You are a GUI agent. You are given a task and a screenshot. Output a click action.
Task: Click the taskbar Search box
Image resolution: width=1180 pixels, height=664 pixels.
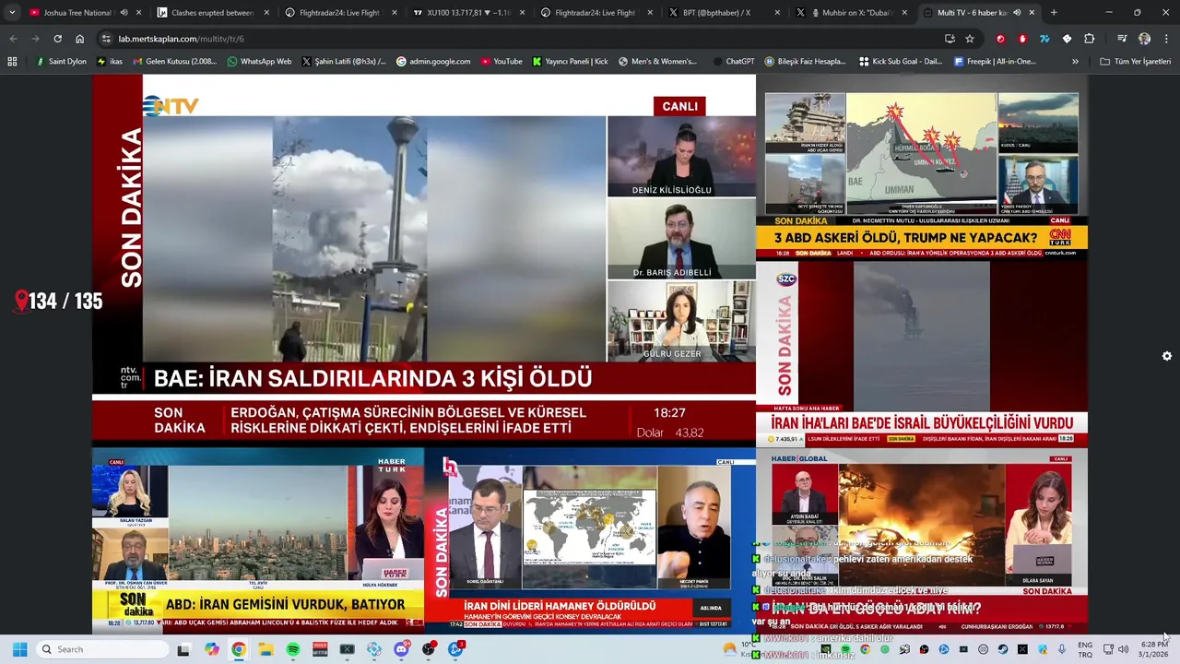100,649
